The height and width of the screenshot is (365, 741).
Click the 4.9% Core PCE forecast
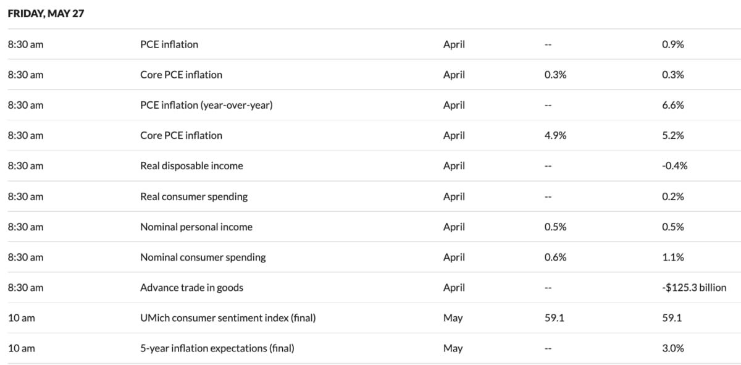[x=555, y=135]
